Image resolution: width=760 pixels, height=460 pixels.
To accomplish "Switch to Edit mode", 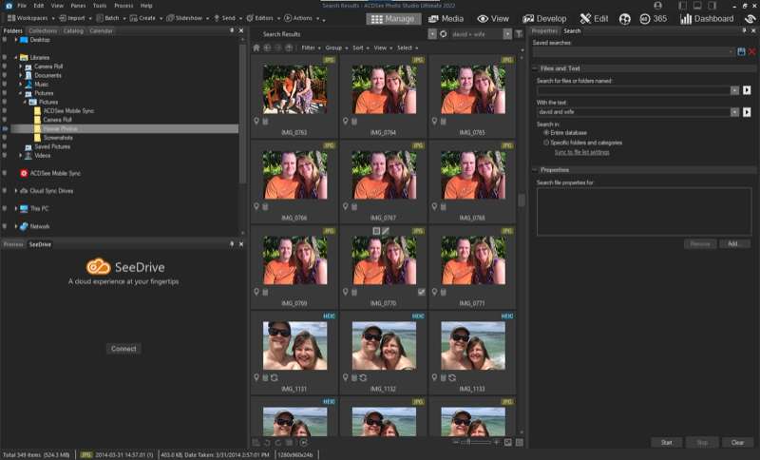I will (x=594, y=18).
